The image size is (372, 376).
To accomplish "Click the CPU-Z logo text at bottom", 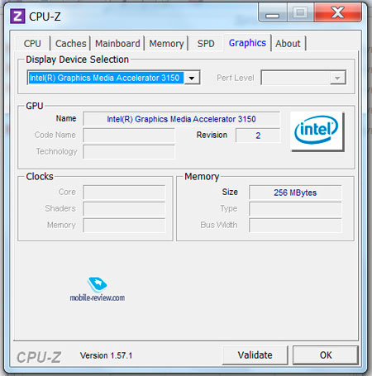I will (39, 357).
